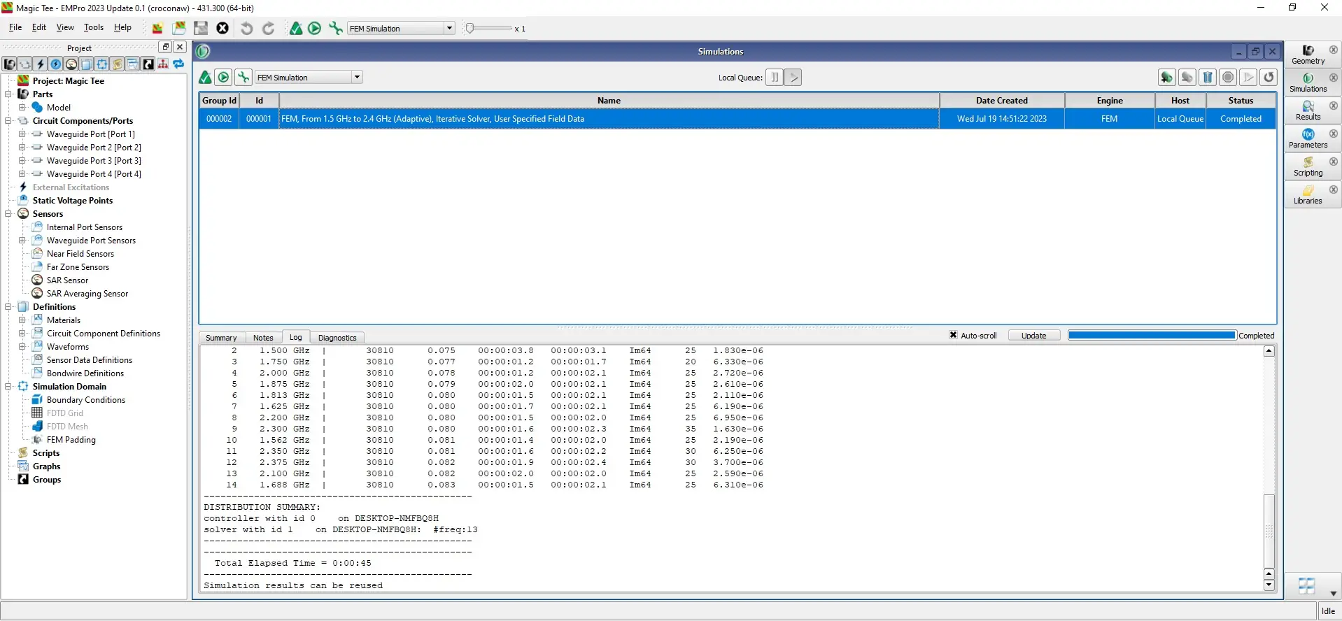Float the Project panel using its restore button
Viewport: 1342px width, 621px height.
[165, 47]
